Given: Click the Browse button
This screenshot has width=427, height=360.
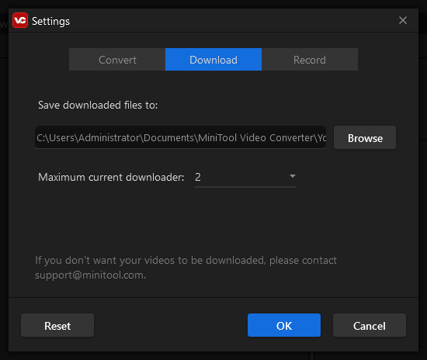Looking at the screenshot, I should point(365,137).
